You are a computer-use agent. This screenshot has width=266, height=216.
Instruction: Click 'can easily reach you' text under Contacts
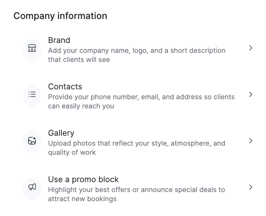[x=81, y=106]
